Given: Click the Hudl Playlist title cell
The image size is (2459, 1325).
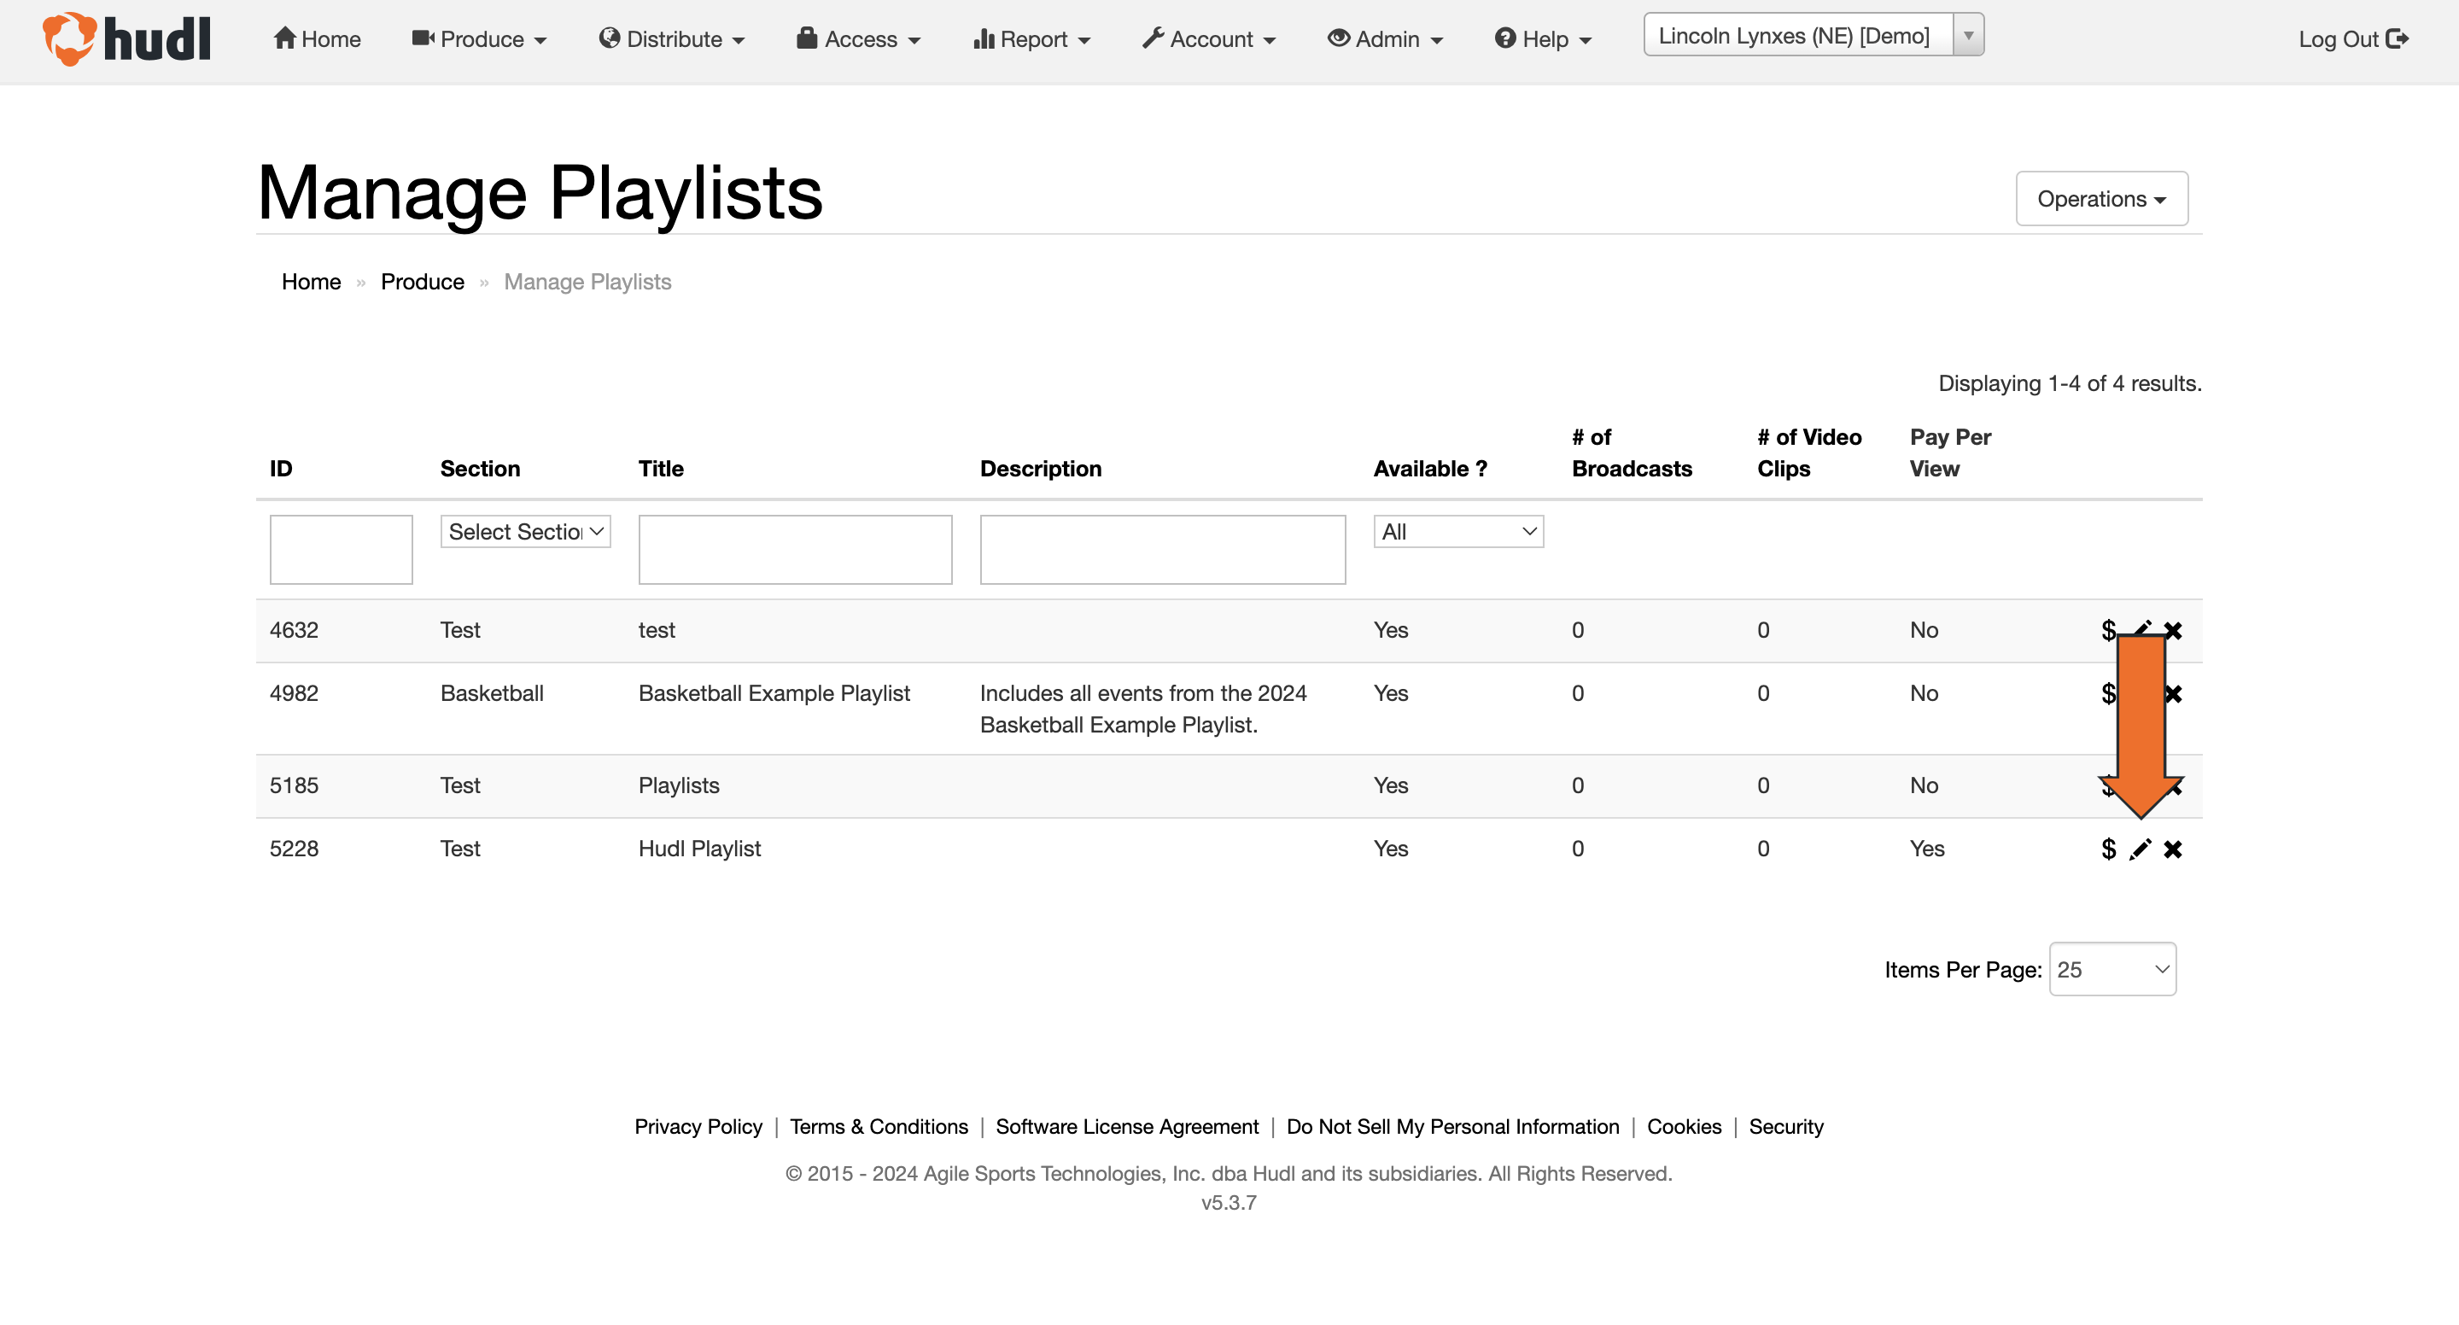Looking at the screenshot, I should [x=700, y=849].
